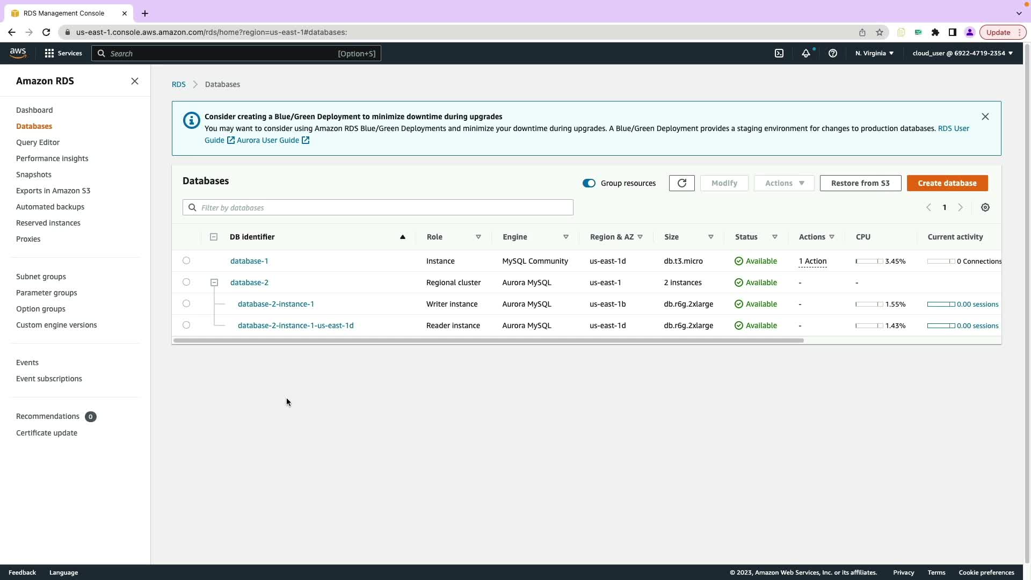The image size is (1031, 580).
Task: Click the Create database button
Action: tap(947, 183)
